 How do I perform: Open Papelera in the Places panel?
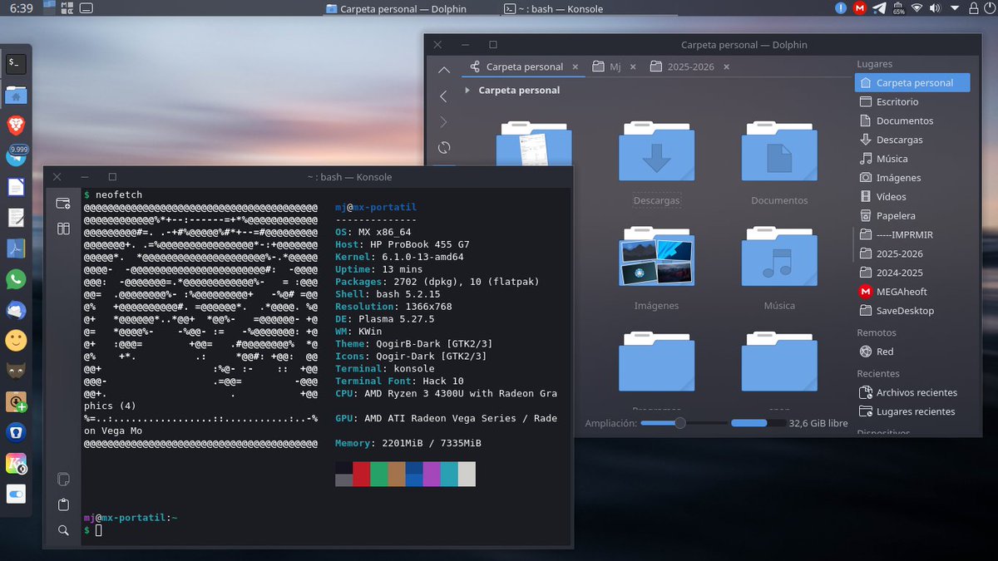click(x=912, y=216)
